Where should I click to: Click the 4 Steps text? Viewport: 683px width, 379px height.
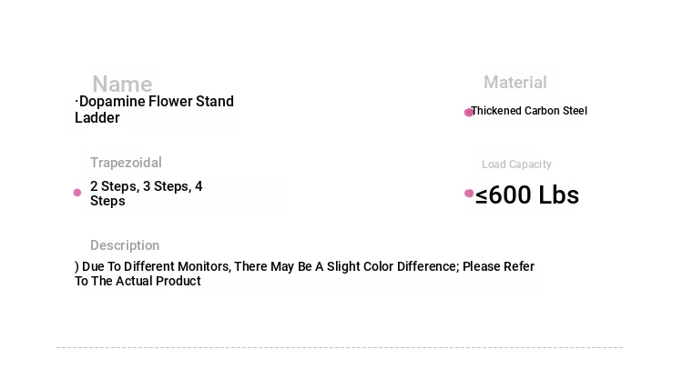point(107,201)
